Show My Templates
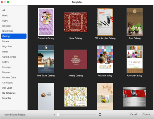154x119 pixels. [x=9, y=93]
